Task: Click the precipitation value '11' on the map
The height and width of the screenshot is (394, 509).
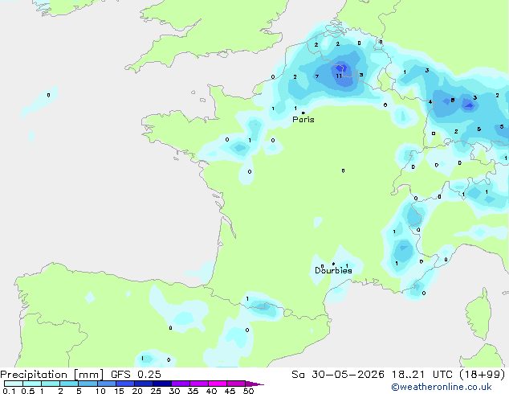Action: (339, 76)
